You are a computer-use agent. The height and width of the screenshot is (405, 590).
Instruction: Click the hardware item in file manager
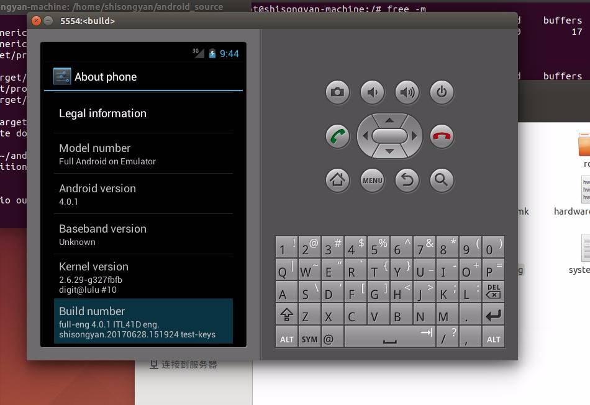tap(571, 195)
